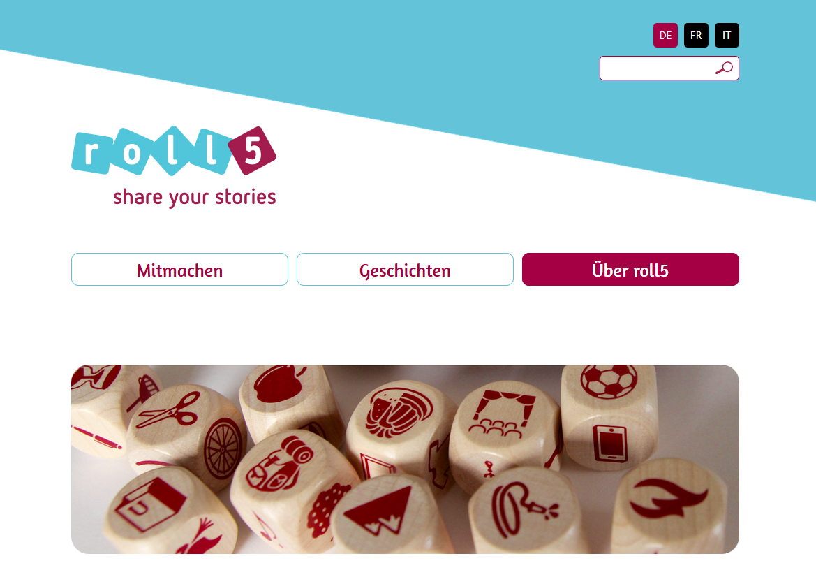Open the Mitmachen tab

[x=179, y=270]
